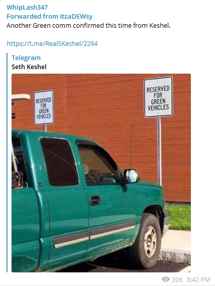This screenshot has height=286, width=215.
Task: Click the 8:42 PM message timestamp
Action: (198, 279)
